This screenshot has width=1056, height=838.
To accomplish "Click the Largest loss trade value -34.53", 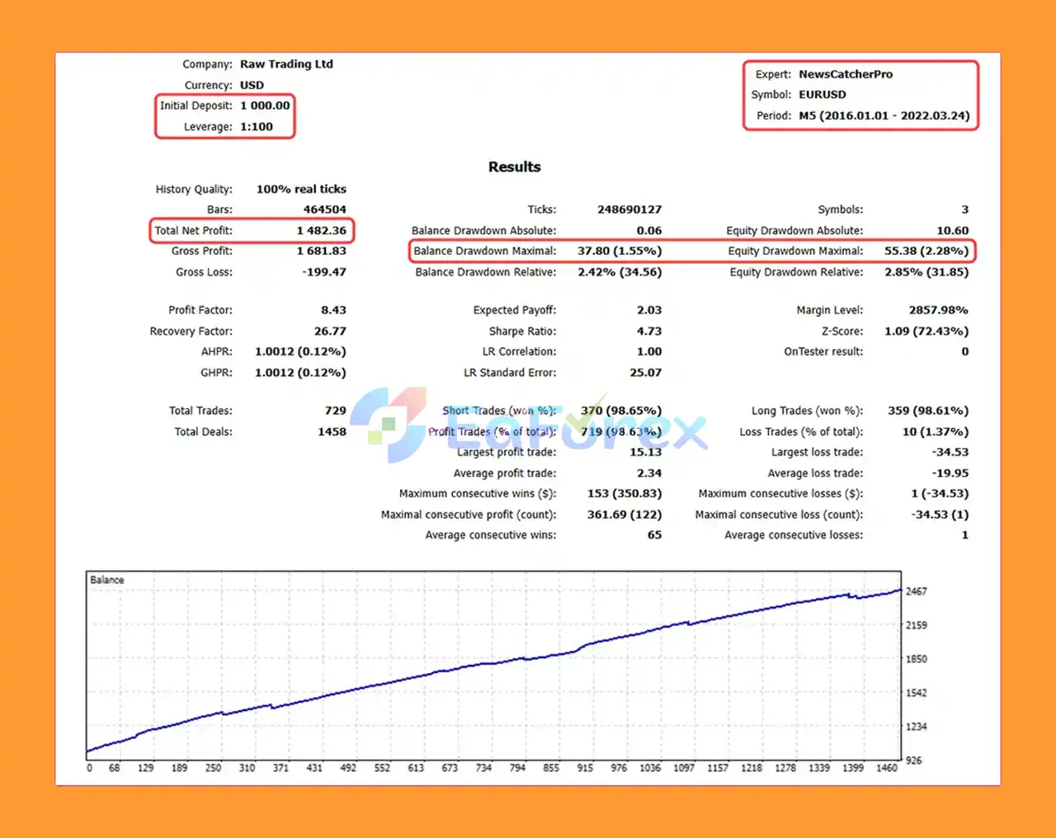I will click(x=950, y=452).
